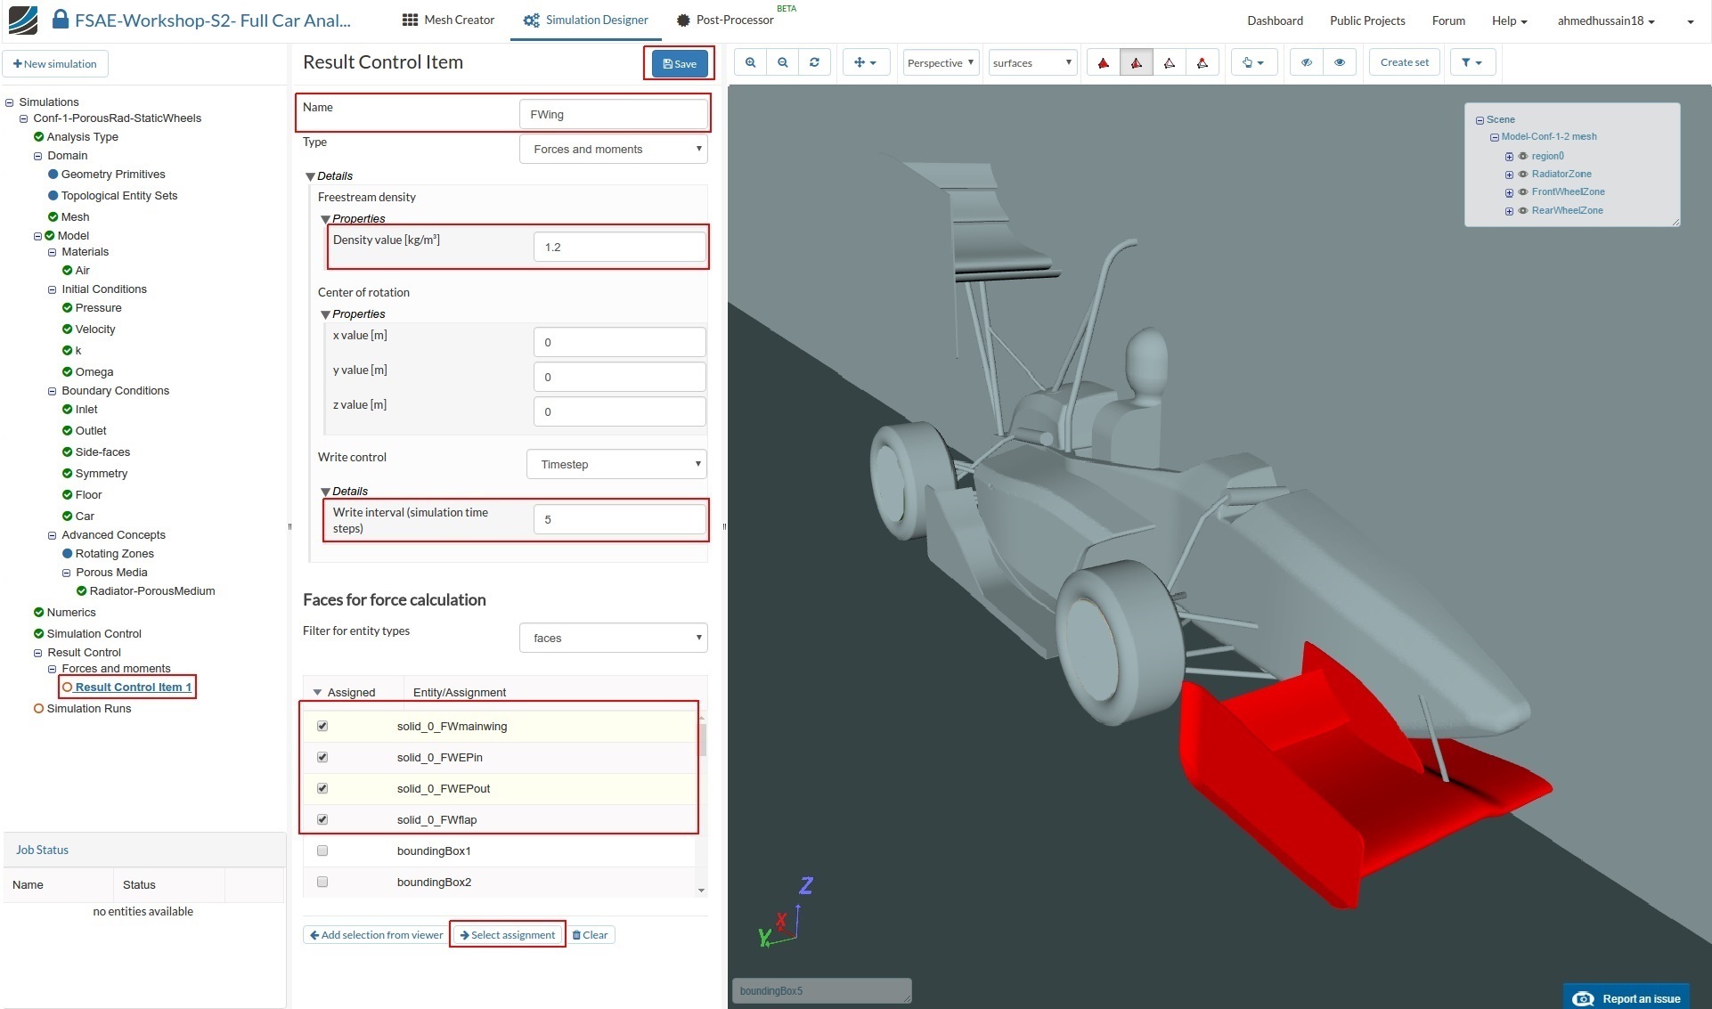Viewport: 1712px width, 1009px height.
Task: Select the solid surface render mode icon
Action: [x=1103, y=62]
